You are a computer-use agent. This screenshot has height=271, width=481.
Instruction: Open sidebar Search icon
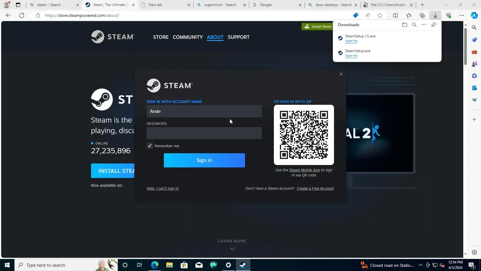(474, 28)
